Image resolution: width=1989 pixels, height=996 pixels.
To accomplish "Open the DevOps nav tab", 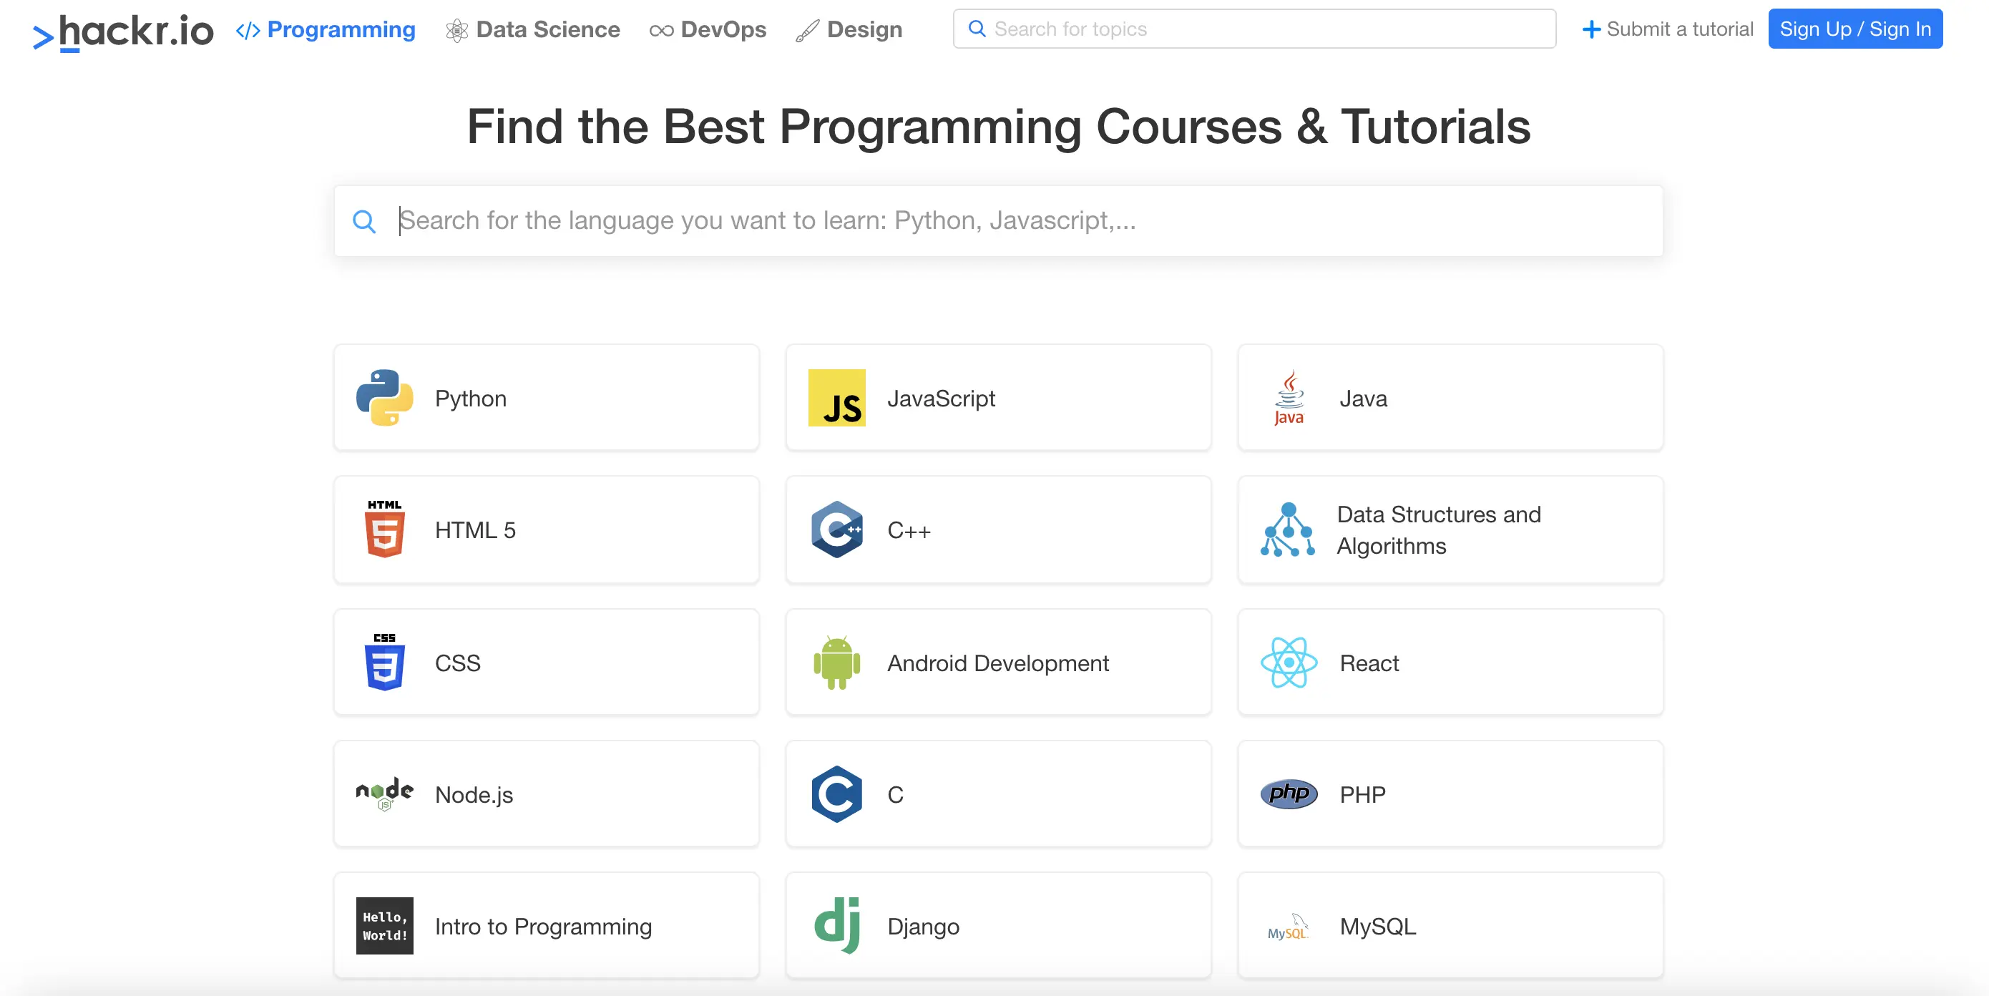I will click(708, 29).
